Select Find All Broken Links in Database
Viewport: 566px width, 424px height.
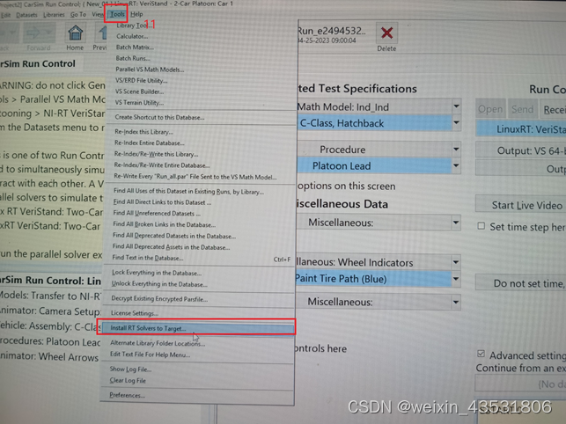click(165, 224)
